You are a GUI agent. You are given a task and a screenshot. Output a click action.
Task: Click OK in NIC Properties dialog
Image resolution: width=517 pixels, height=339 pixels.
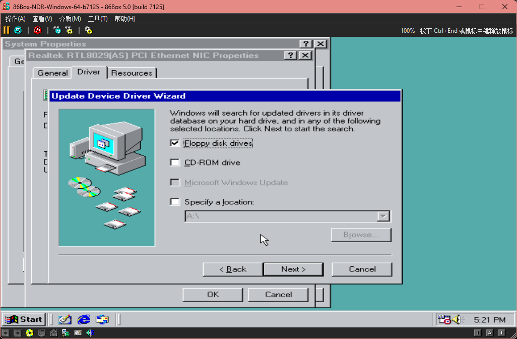point(213,295)
